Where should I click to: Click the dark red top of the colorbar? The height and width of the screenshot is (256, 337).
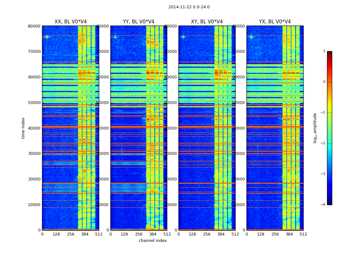pos(329,53)
